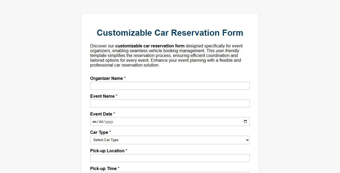This screenshot has height=173, width=340.
Task: Open the date picker calendar icon
Action: [x=245, y=121]
